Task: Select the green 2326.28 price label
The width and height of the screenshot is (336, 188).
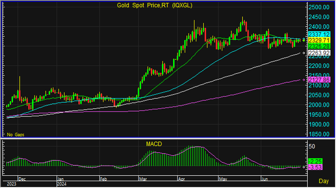Action: (x=319, y=46)
